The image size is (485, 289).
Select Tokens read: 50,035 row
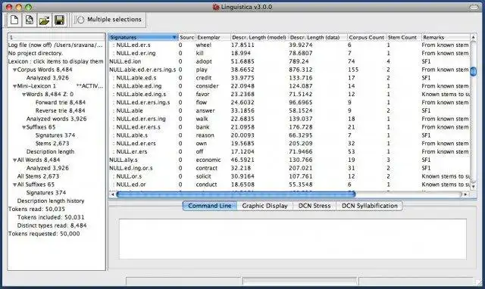tap(37, 209)
